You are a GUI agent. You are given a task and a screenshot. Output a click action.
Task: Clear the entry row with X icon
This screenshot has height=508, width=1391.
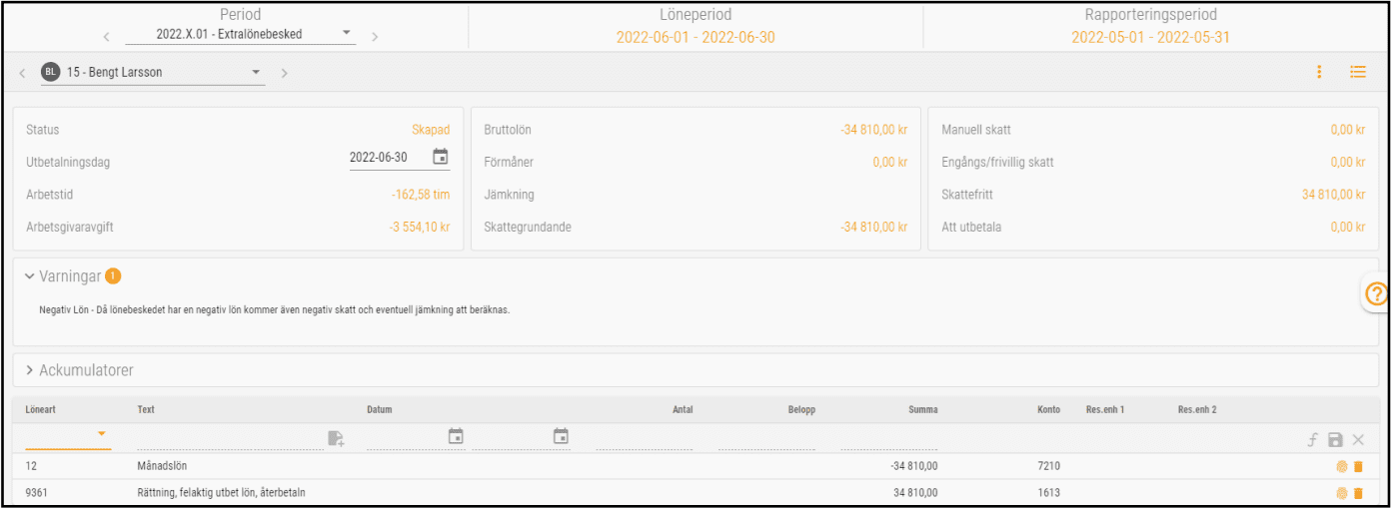[x=1358, y=440]
